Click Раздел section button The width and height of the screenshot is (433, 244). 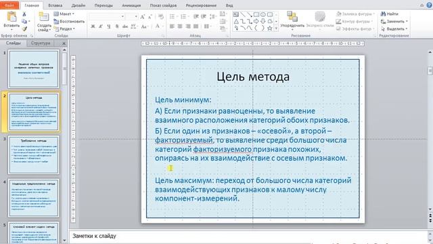[64, 28]
